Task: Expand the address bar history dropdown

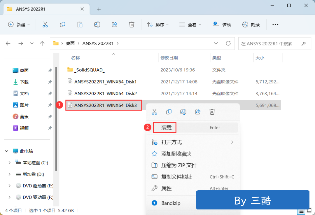Action: (x=216, y=43)
